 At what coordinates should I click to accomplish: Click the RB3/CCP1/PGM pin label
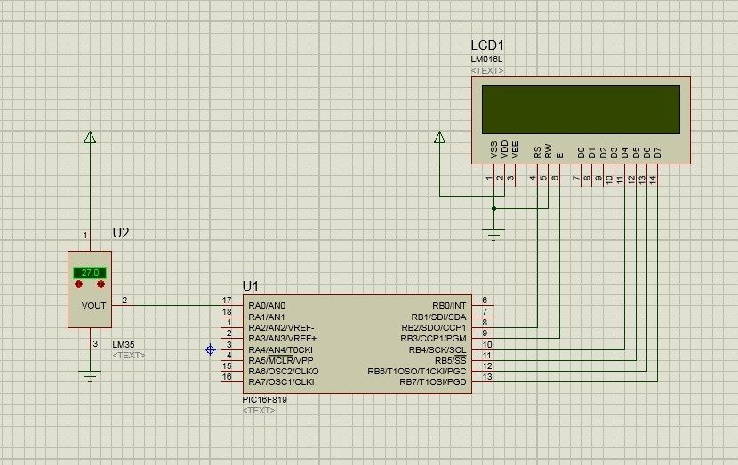[434, 339]
